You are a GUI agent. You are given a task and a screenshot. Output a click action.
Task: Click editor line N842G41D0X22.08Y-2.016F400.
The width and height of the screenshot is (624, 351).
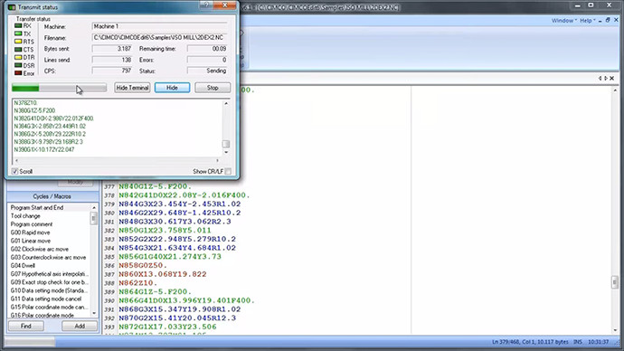[184, 195]
